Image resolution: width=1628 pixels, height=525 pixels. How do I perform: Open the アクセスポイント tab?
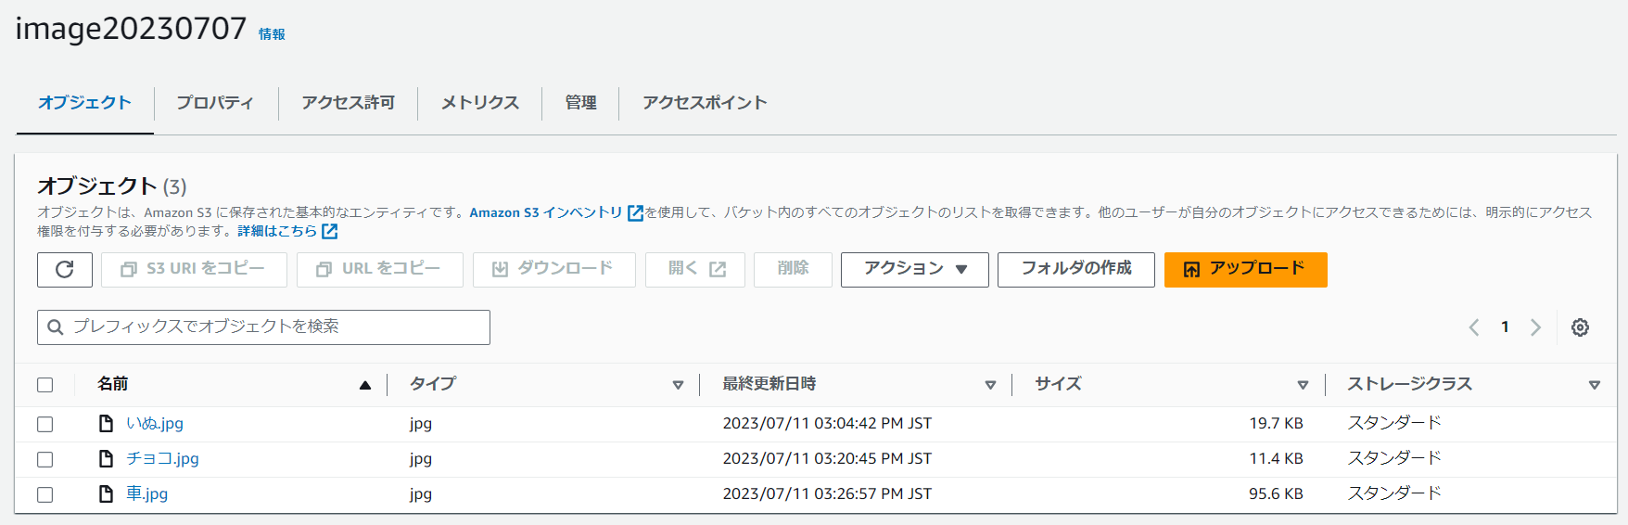point(705,103)
